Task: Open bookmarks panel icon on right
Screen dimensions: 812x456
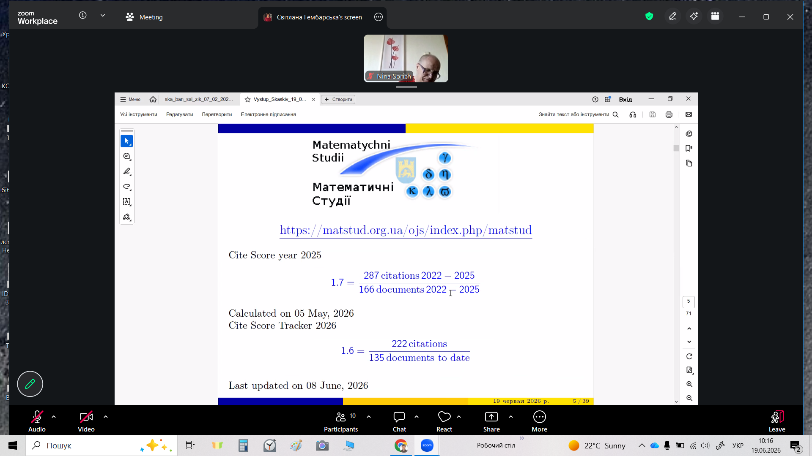Action: [x=689, y=148]
